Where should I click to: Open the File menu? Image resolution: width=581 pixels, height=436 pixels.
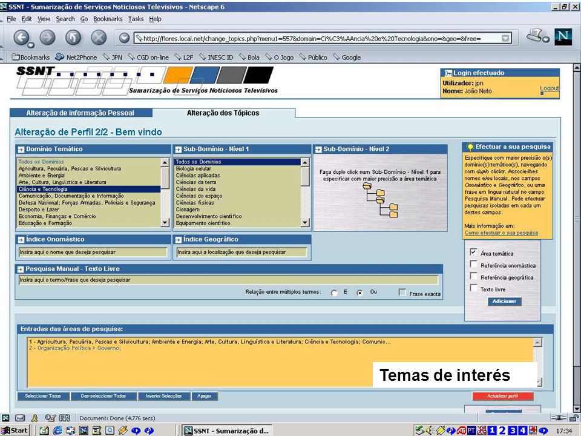click(x=11, y=19)
